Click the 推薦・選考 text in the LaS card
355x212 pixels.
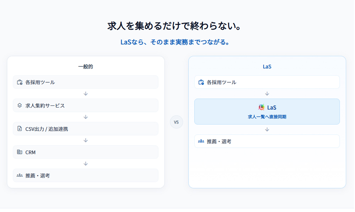[219, 142]
